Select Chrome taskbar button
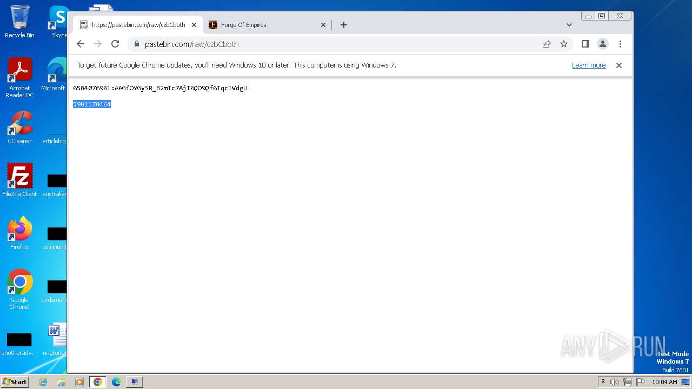 pos(98,382)
